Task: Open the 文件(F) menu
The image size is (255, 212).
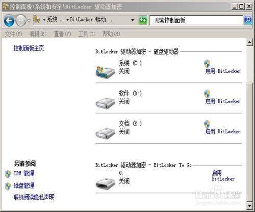Action: tap(13, 34)
